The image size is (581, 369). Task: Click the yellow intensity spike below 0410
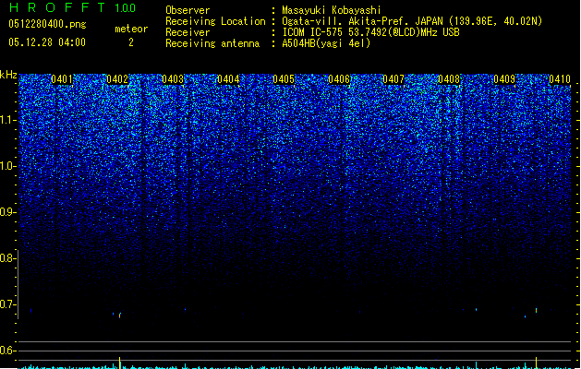pyautogui.click(x=536, y=363)
